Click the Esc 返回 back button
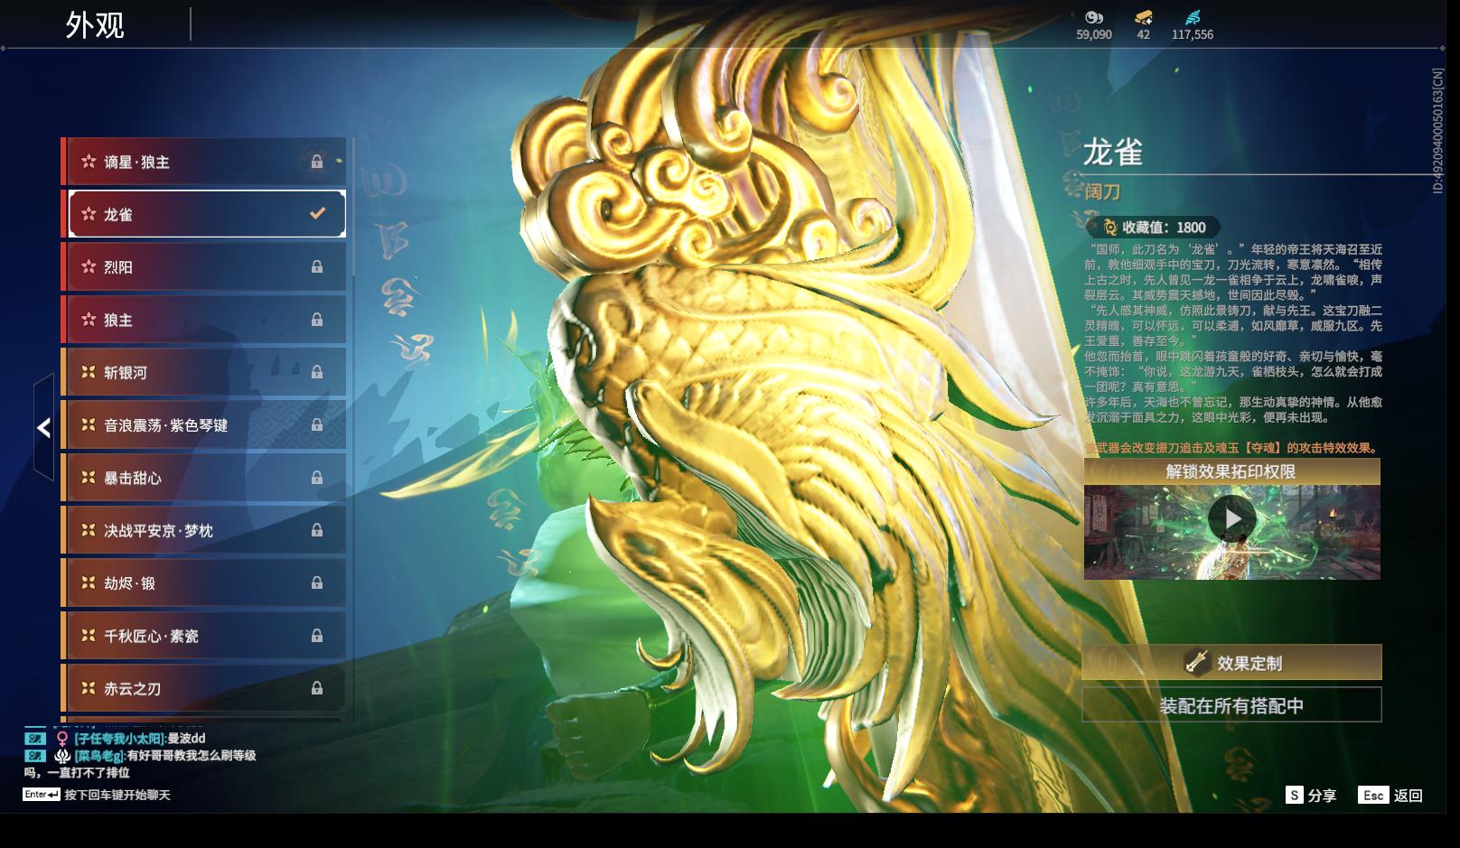This screenshot has height=848, width=1460. 1391,796
